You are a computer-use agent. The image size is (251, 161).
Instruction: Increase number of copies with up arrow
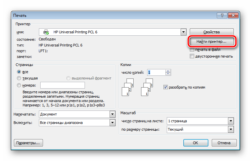click(168, 71)
